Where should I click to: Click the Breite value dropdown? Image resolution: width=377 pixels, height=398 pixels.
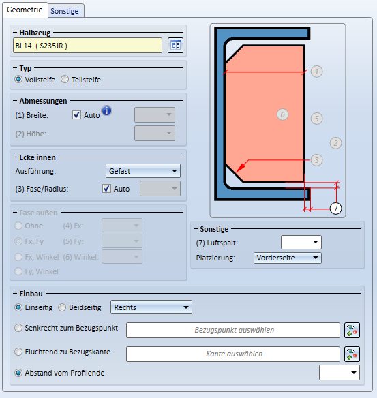pyautogui.click(x=155, y=114)
